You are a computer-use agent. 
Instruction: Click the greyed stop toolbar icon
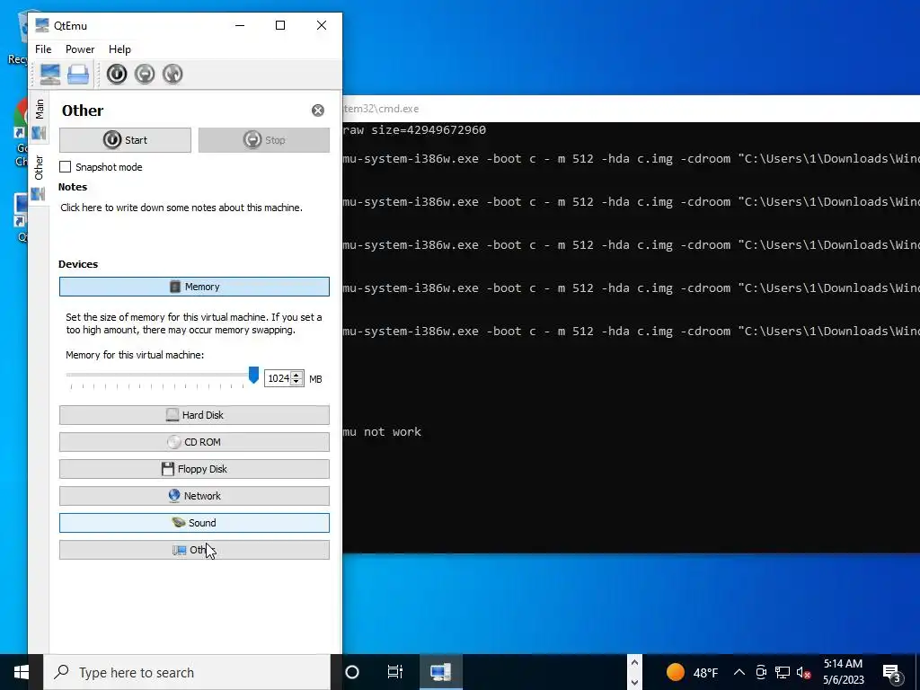click(145, 74)
